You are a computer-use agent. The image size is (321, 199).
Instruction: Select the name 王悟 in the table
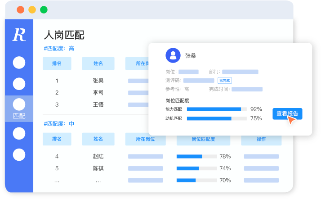98,105
